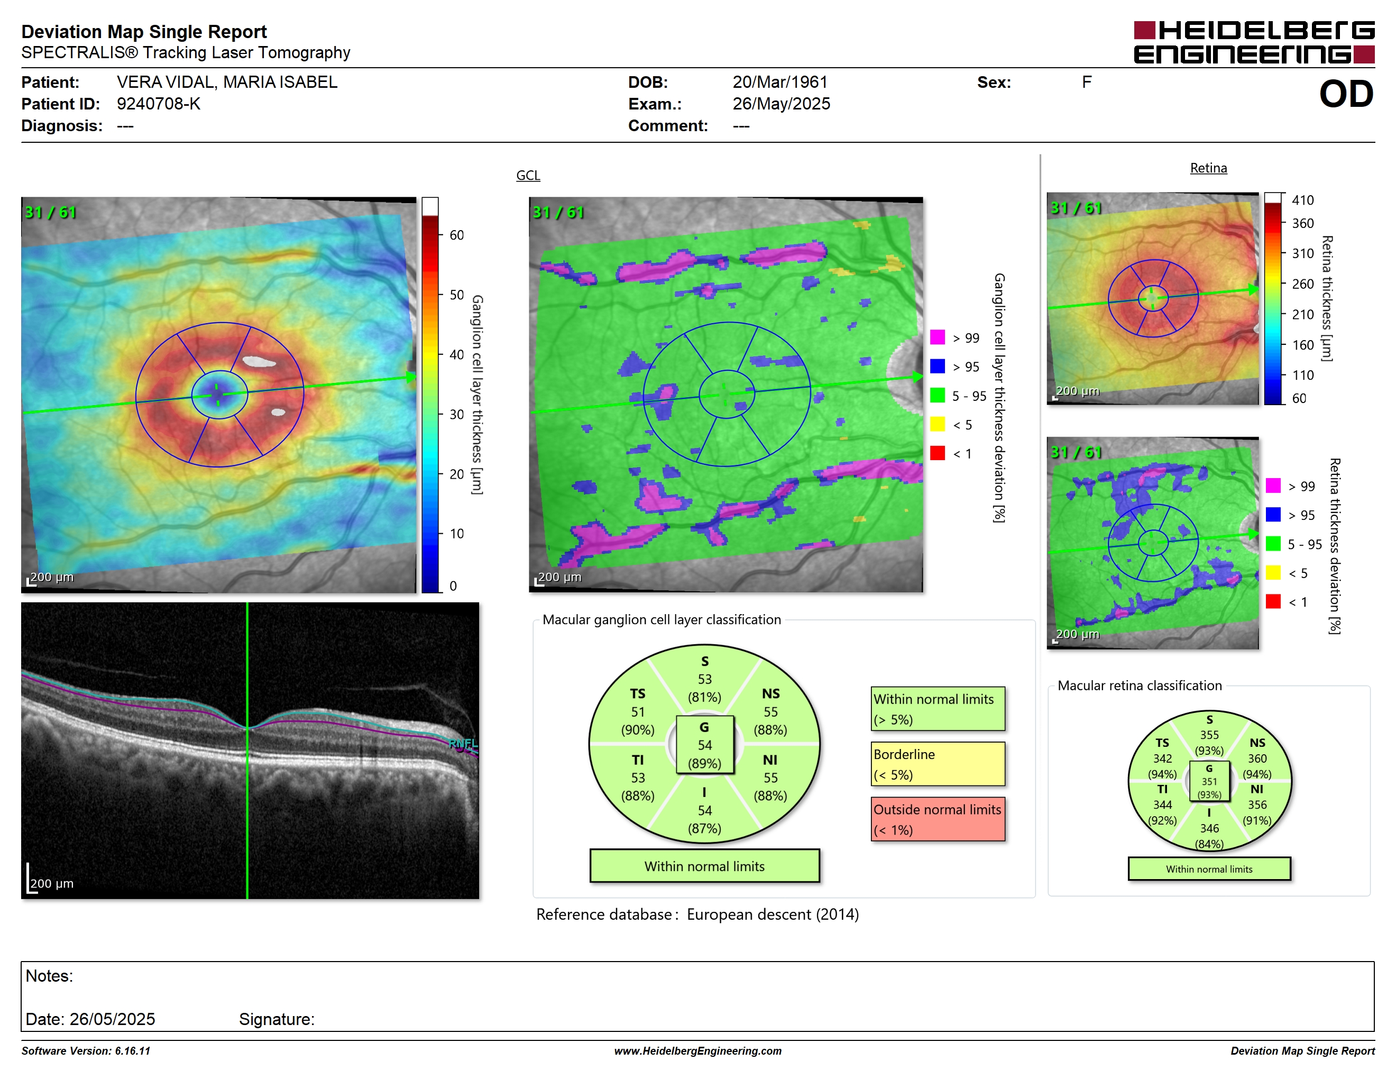Click the green vertical line in the B-scan
Screen dimensions: 1396x1079
247,751
